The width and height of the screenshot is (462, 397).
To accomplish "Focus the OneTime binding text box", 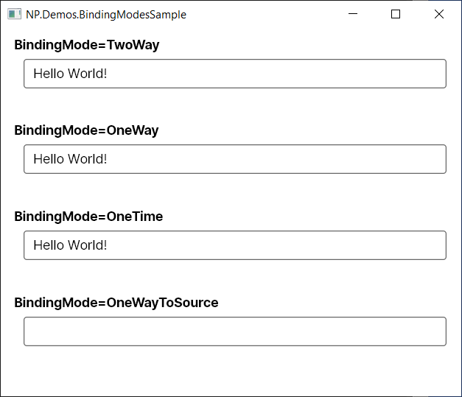I will click(x=235, y=245).
